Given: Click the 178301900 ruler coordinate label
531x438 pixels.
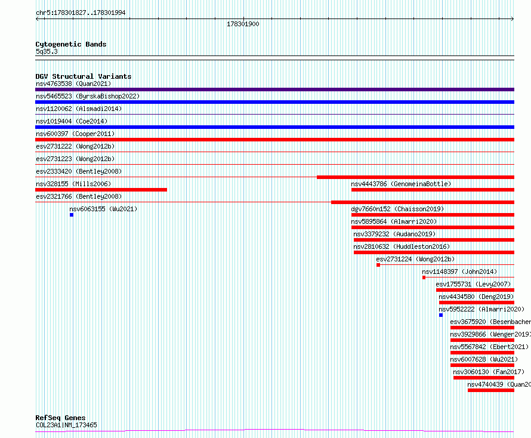Looking at the screenshot, I should (243, 24).
